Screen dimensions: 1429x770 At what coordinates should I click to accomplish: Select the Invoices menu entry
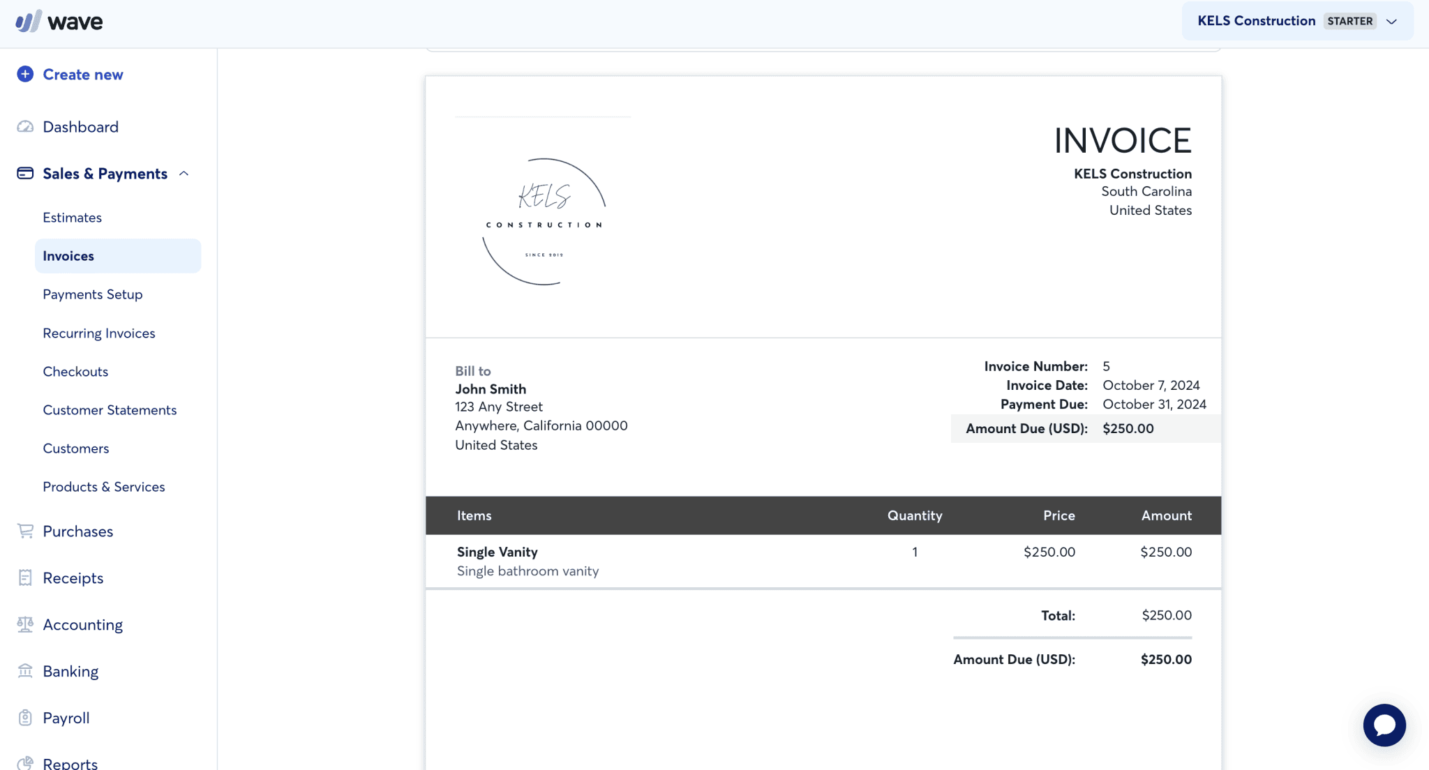tap(68, 255)
